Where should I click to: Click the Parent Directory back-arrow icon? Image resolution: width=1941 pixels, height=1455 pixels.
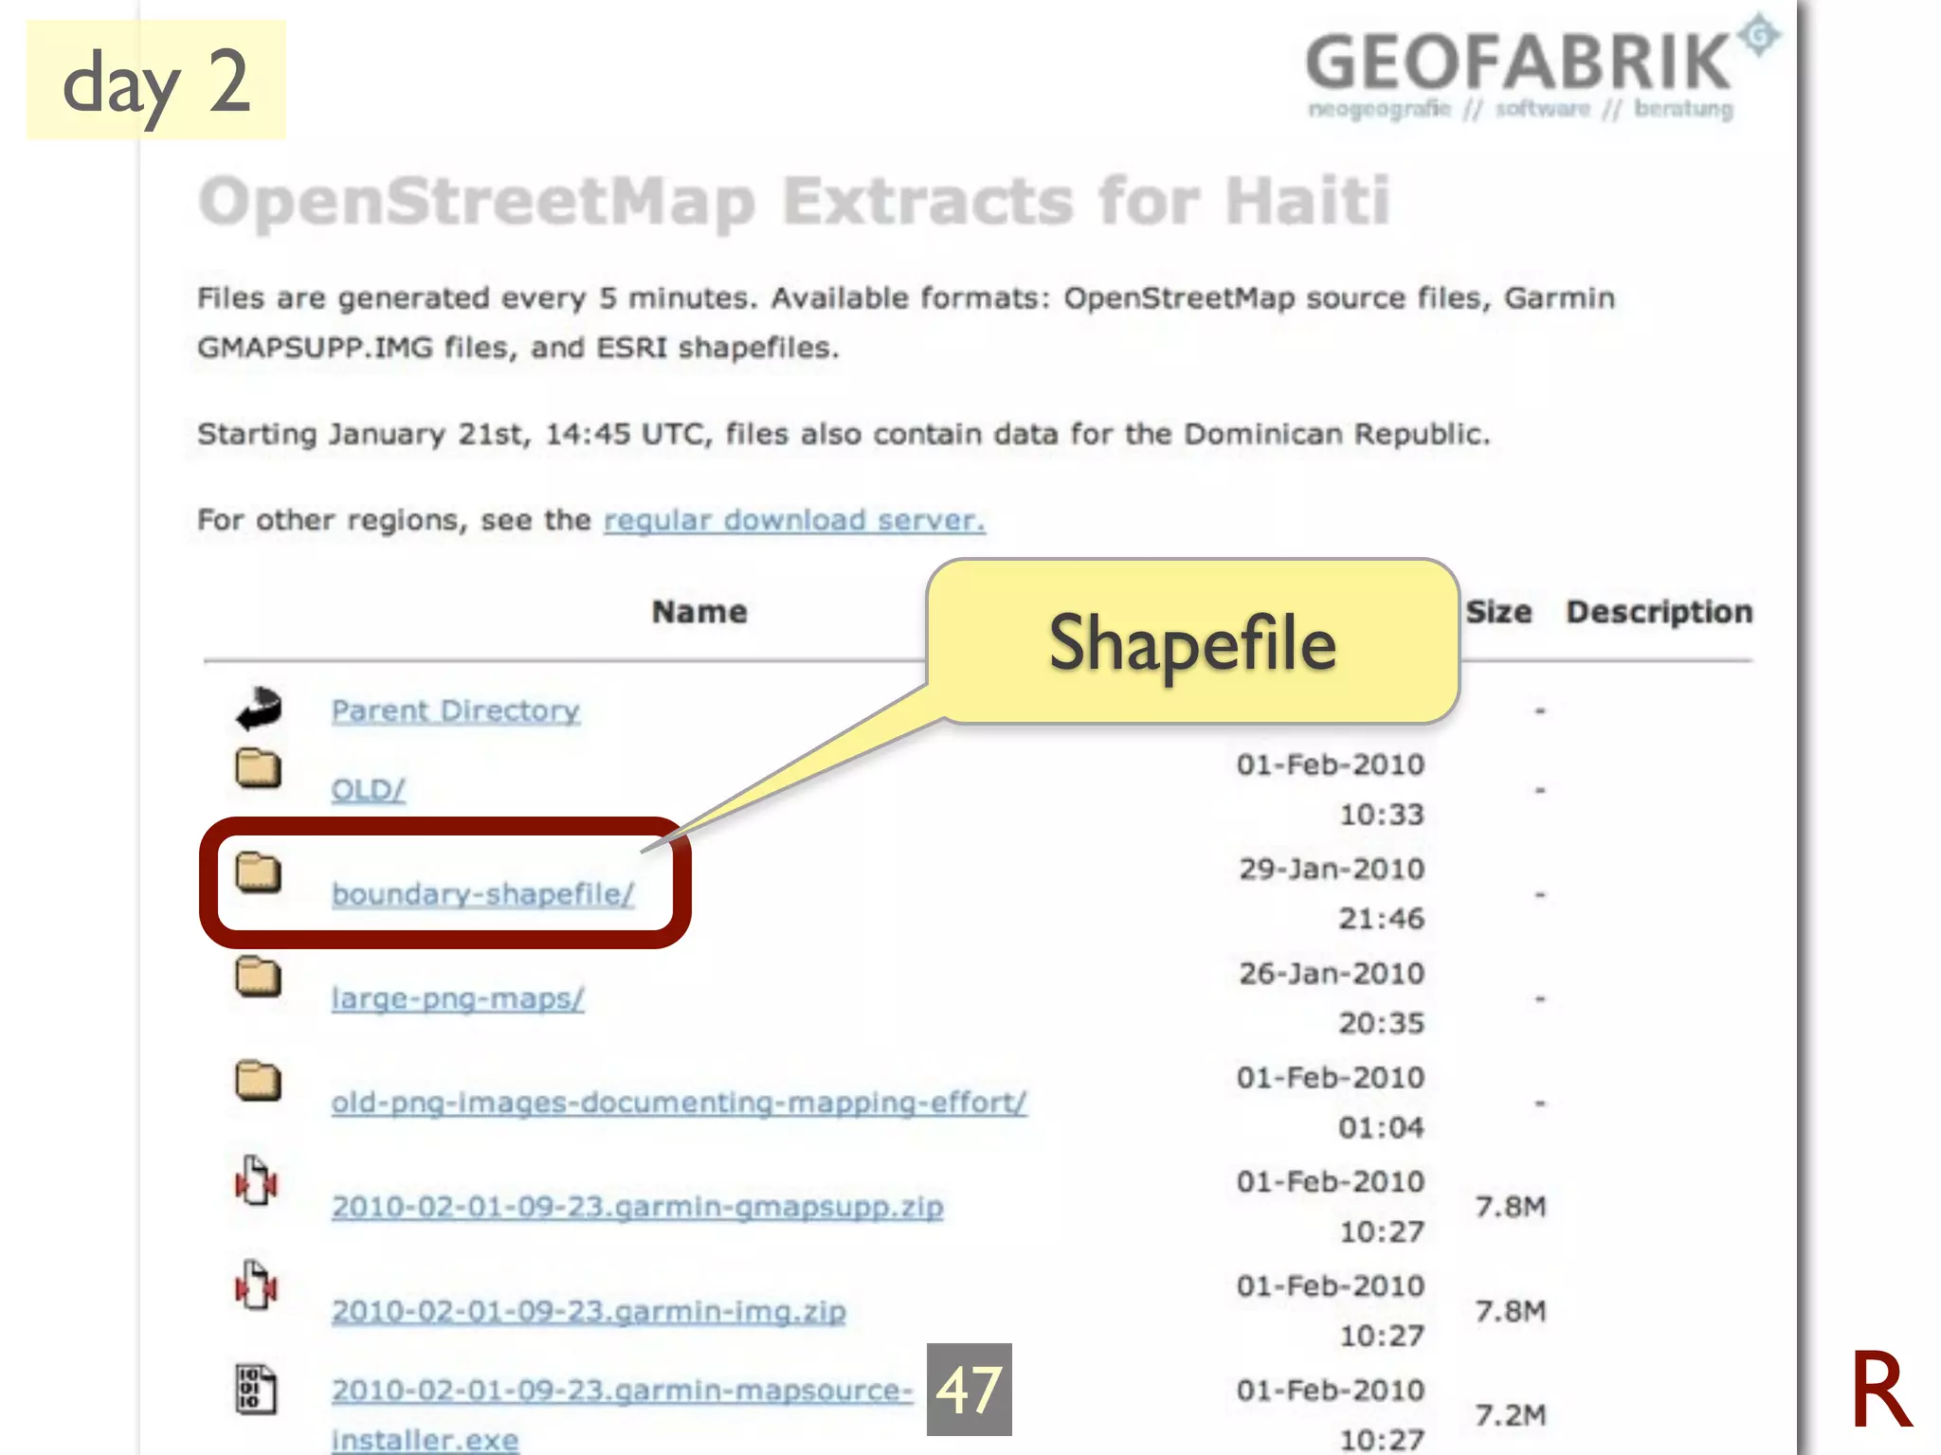259,709
